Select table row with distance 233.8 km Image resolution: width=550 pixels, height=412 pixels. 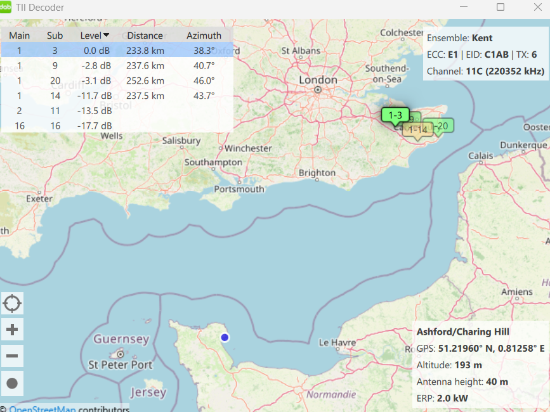coord(117,51)
